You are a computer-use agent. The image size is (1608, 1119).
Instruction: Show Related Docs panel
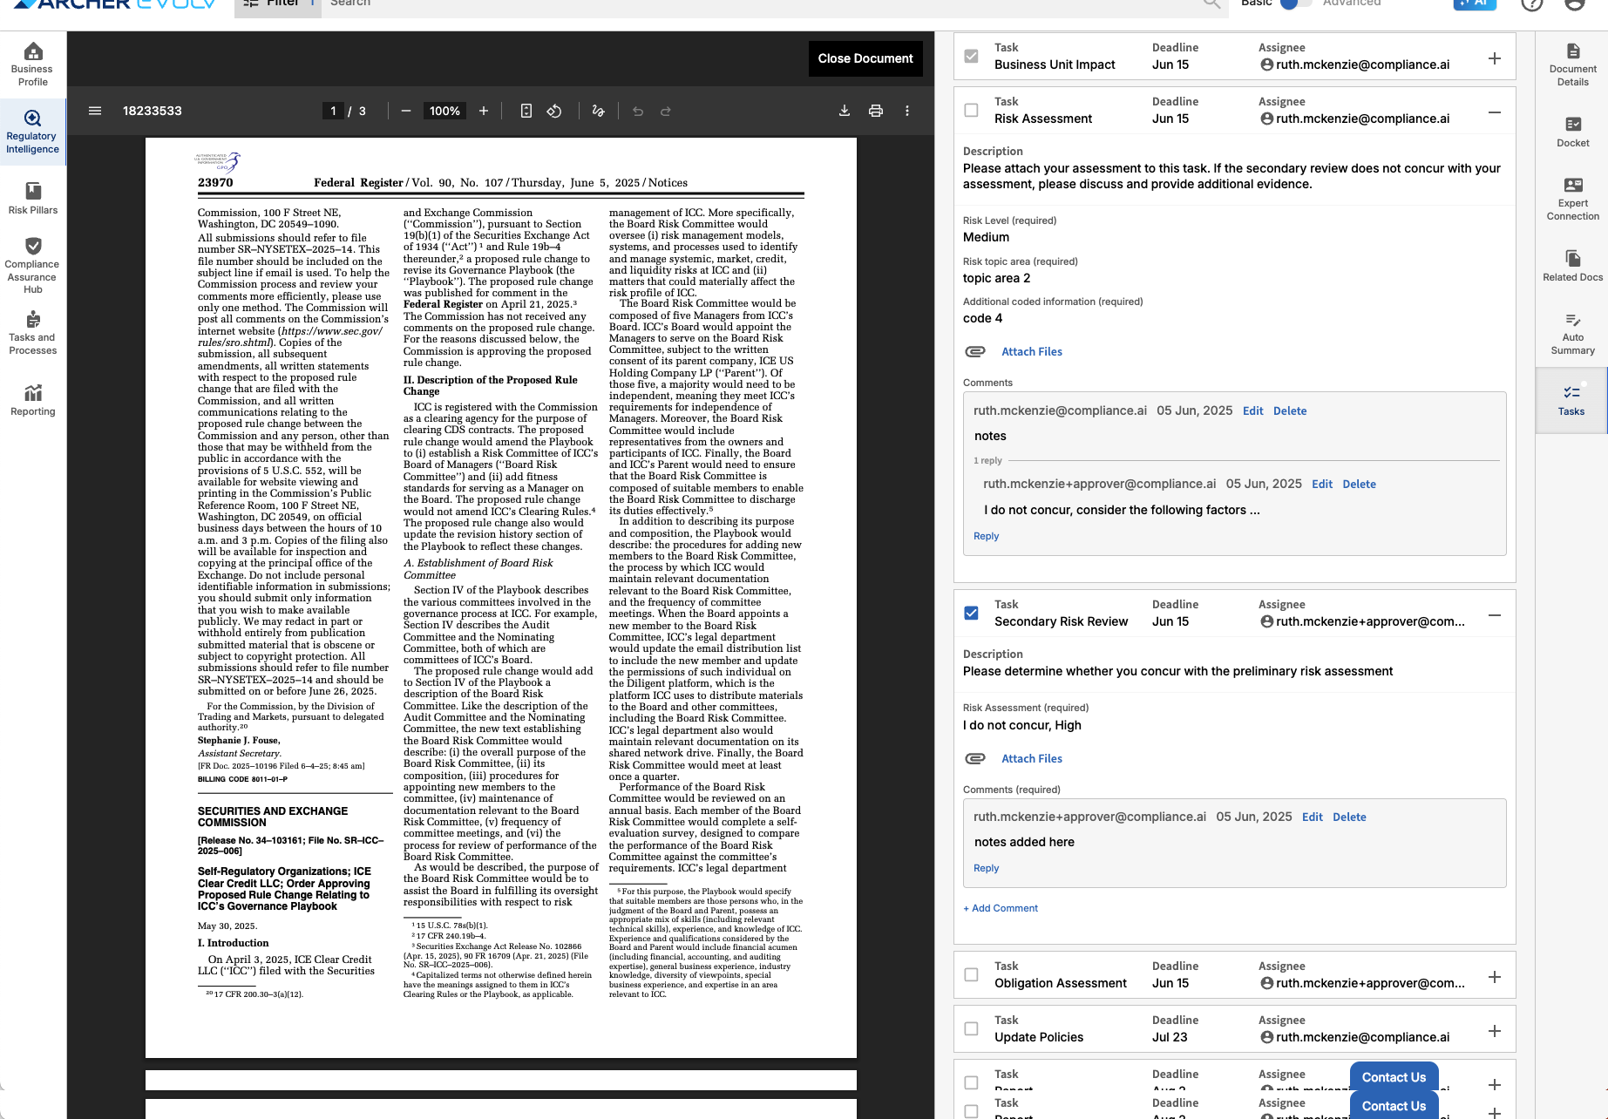point(1572,266)
